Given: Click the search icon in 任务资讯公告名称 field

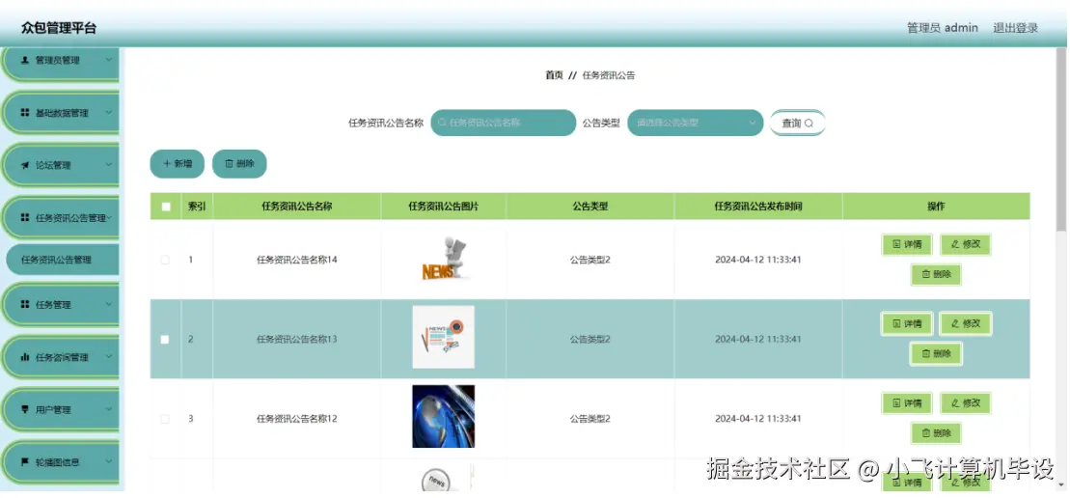Looking at the screenshot, I should coord(442,123).
